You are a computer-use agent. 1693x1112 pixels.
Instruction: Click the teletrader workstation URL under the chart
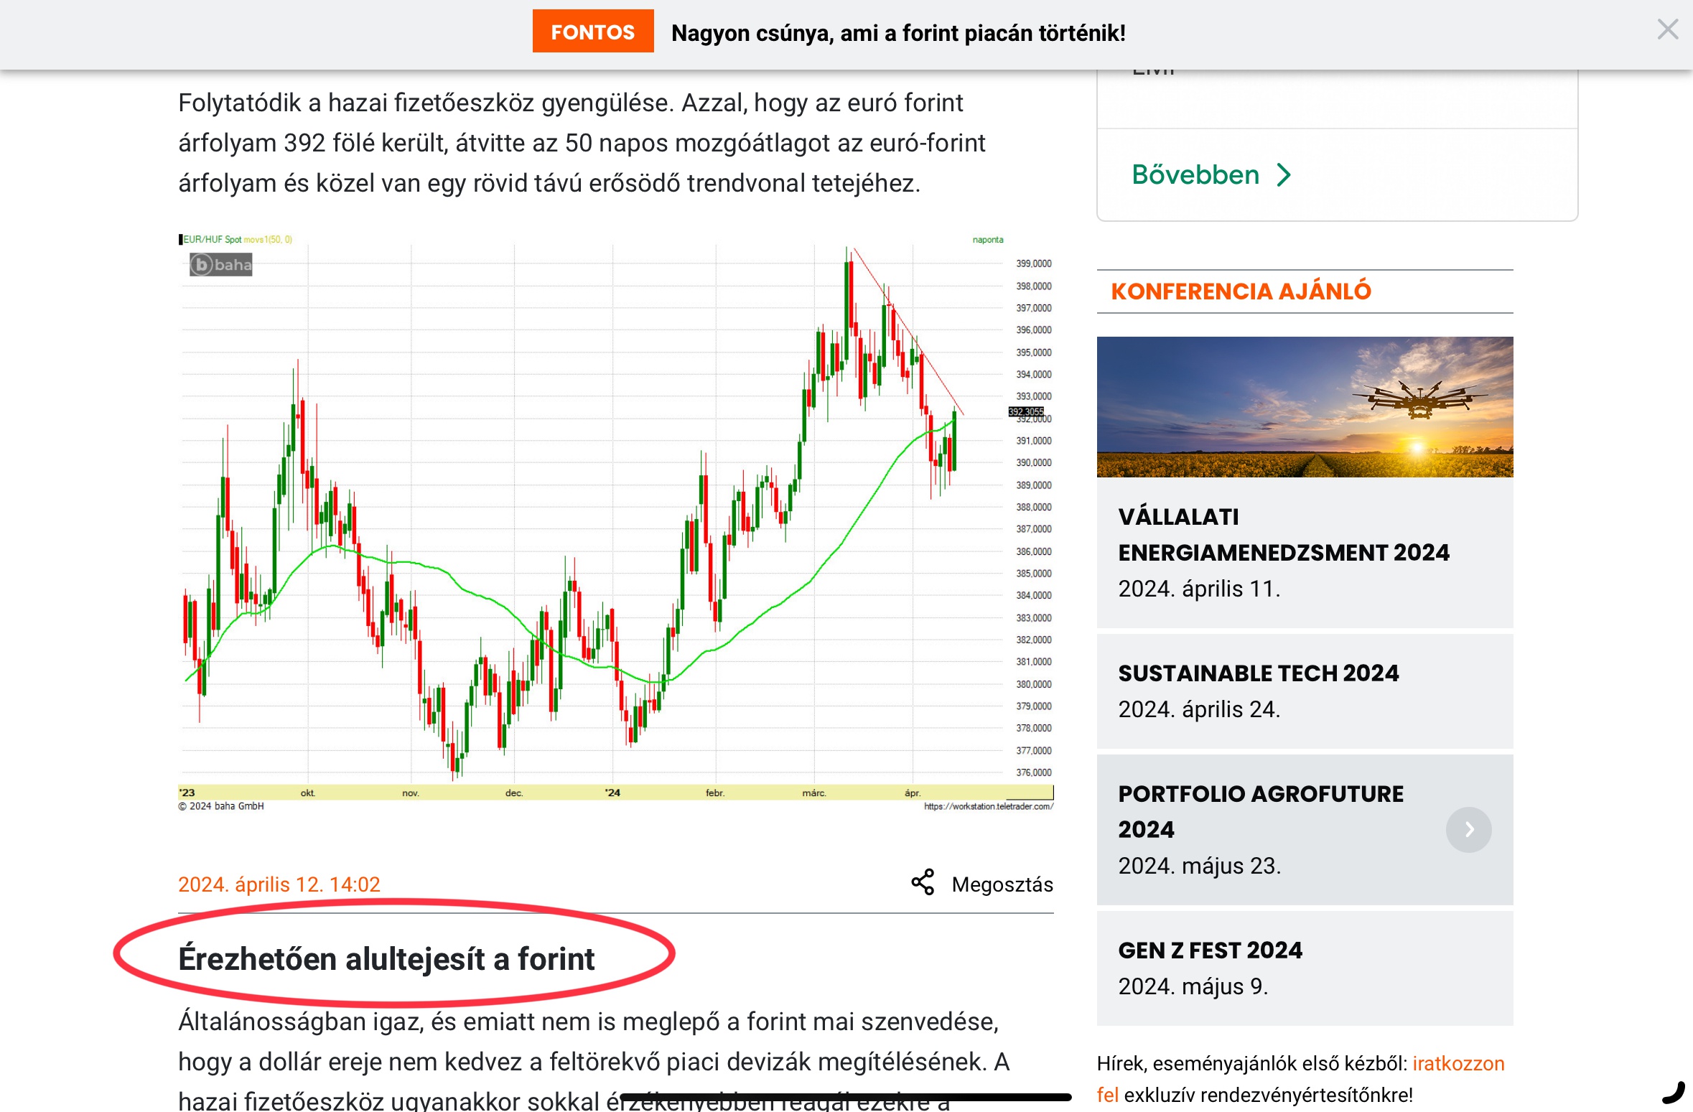[x=988, y=806]
